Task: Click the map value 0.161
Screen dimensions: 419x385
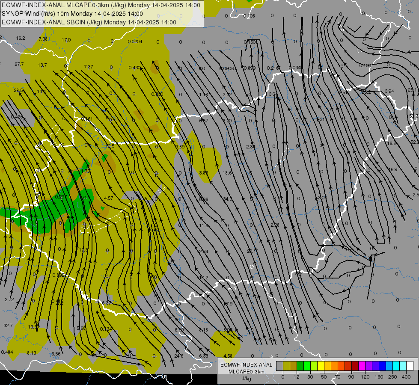Action: [87, 119]
